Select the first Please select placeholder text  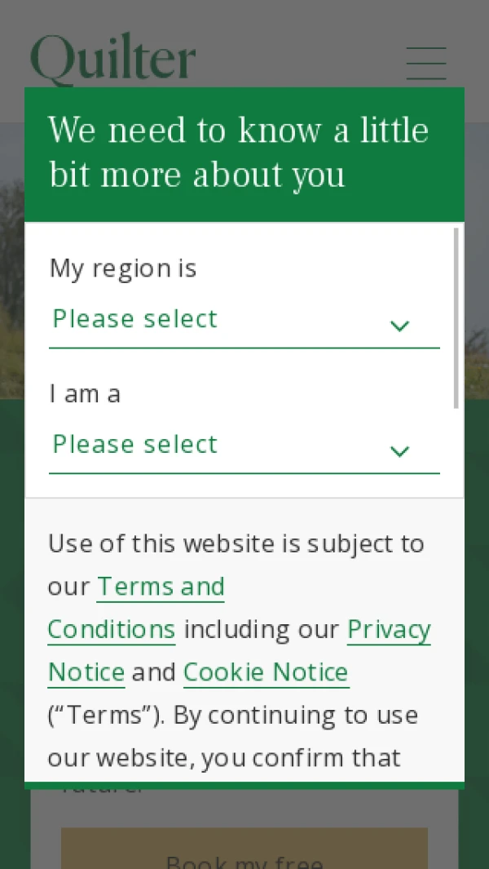tap(134, 319)
